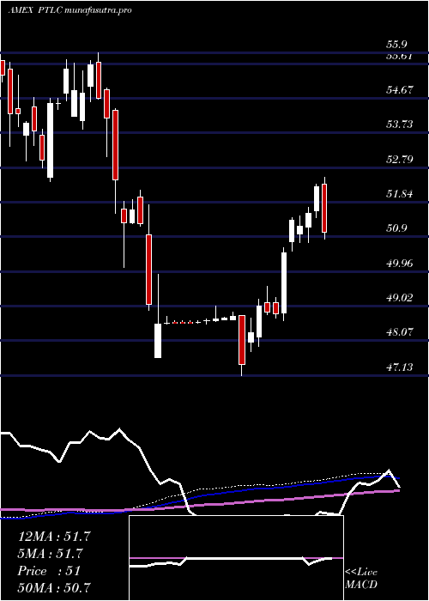Click the 47.13 price axis label
This screenshot has height=601, width=429.
coord(400,367)
